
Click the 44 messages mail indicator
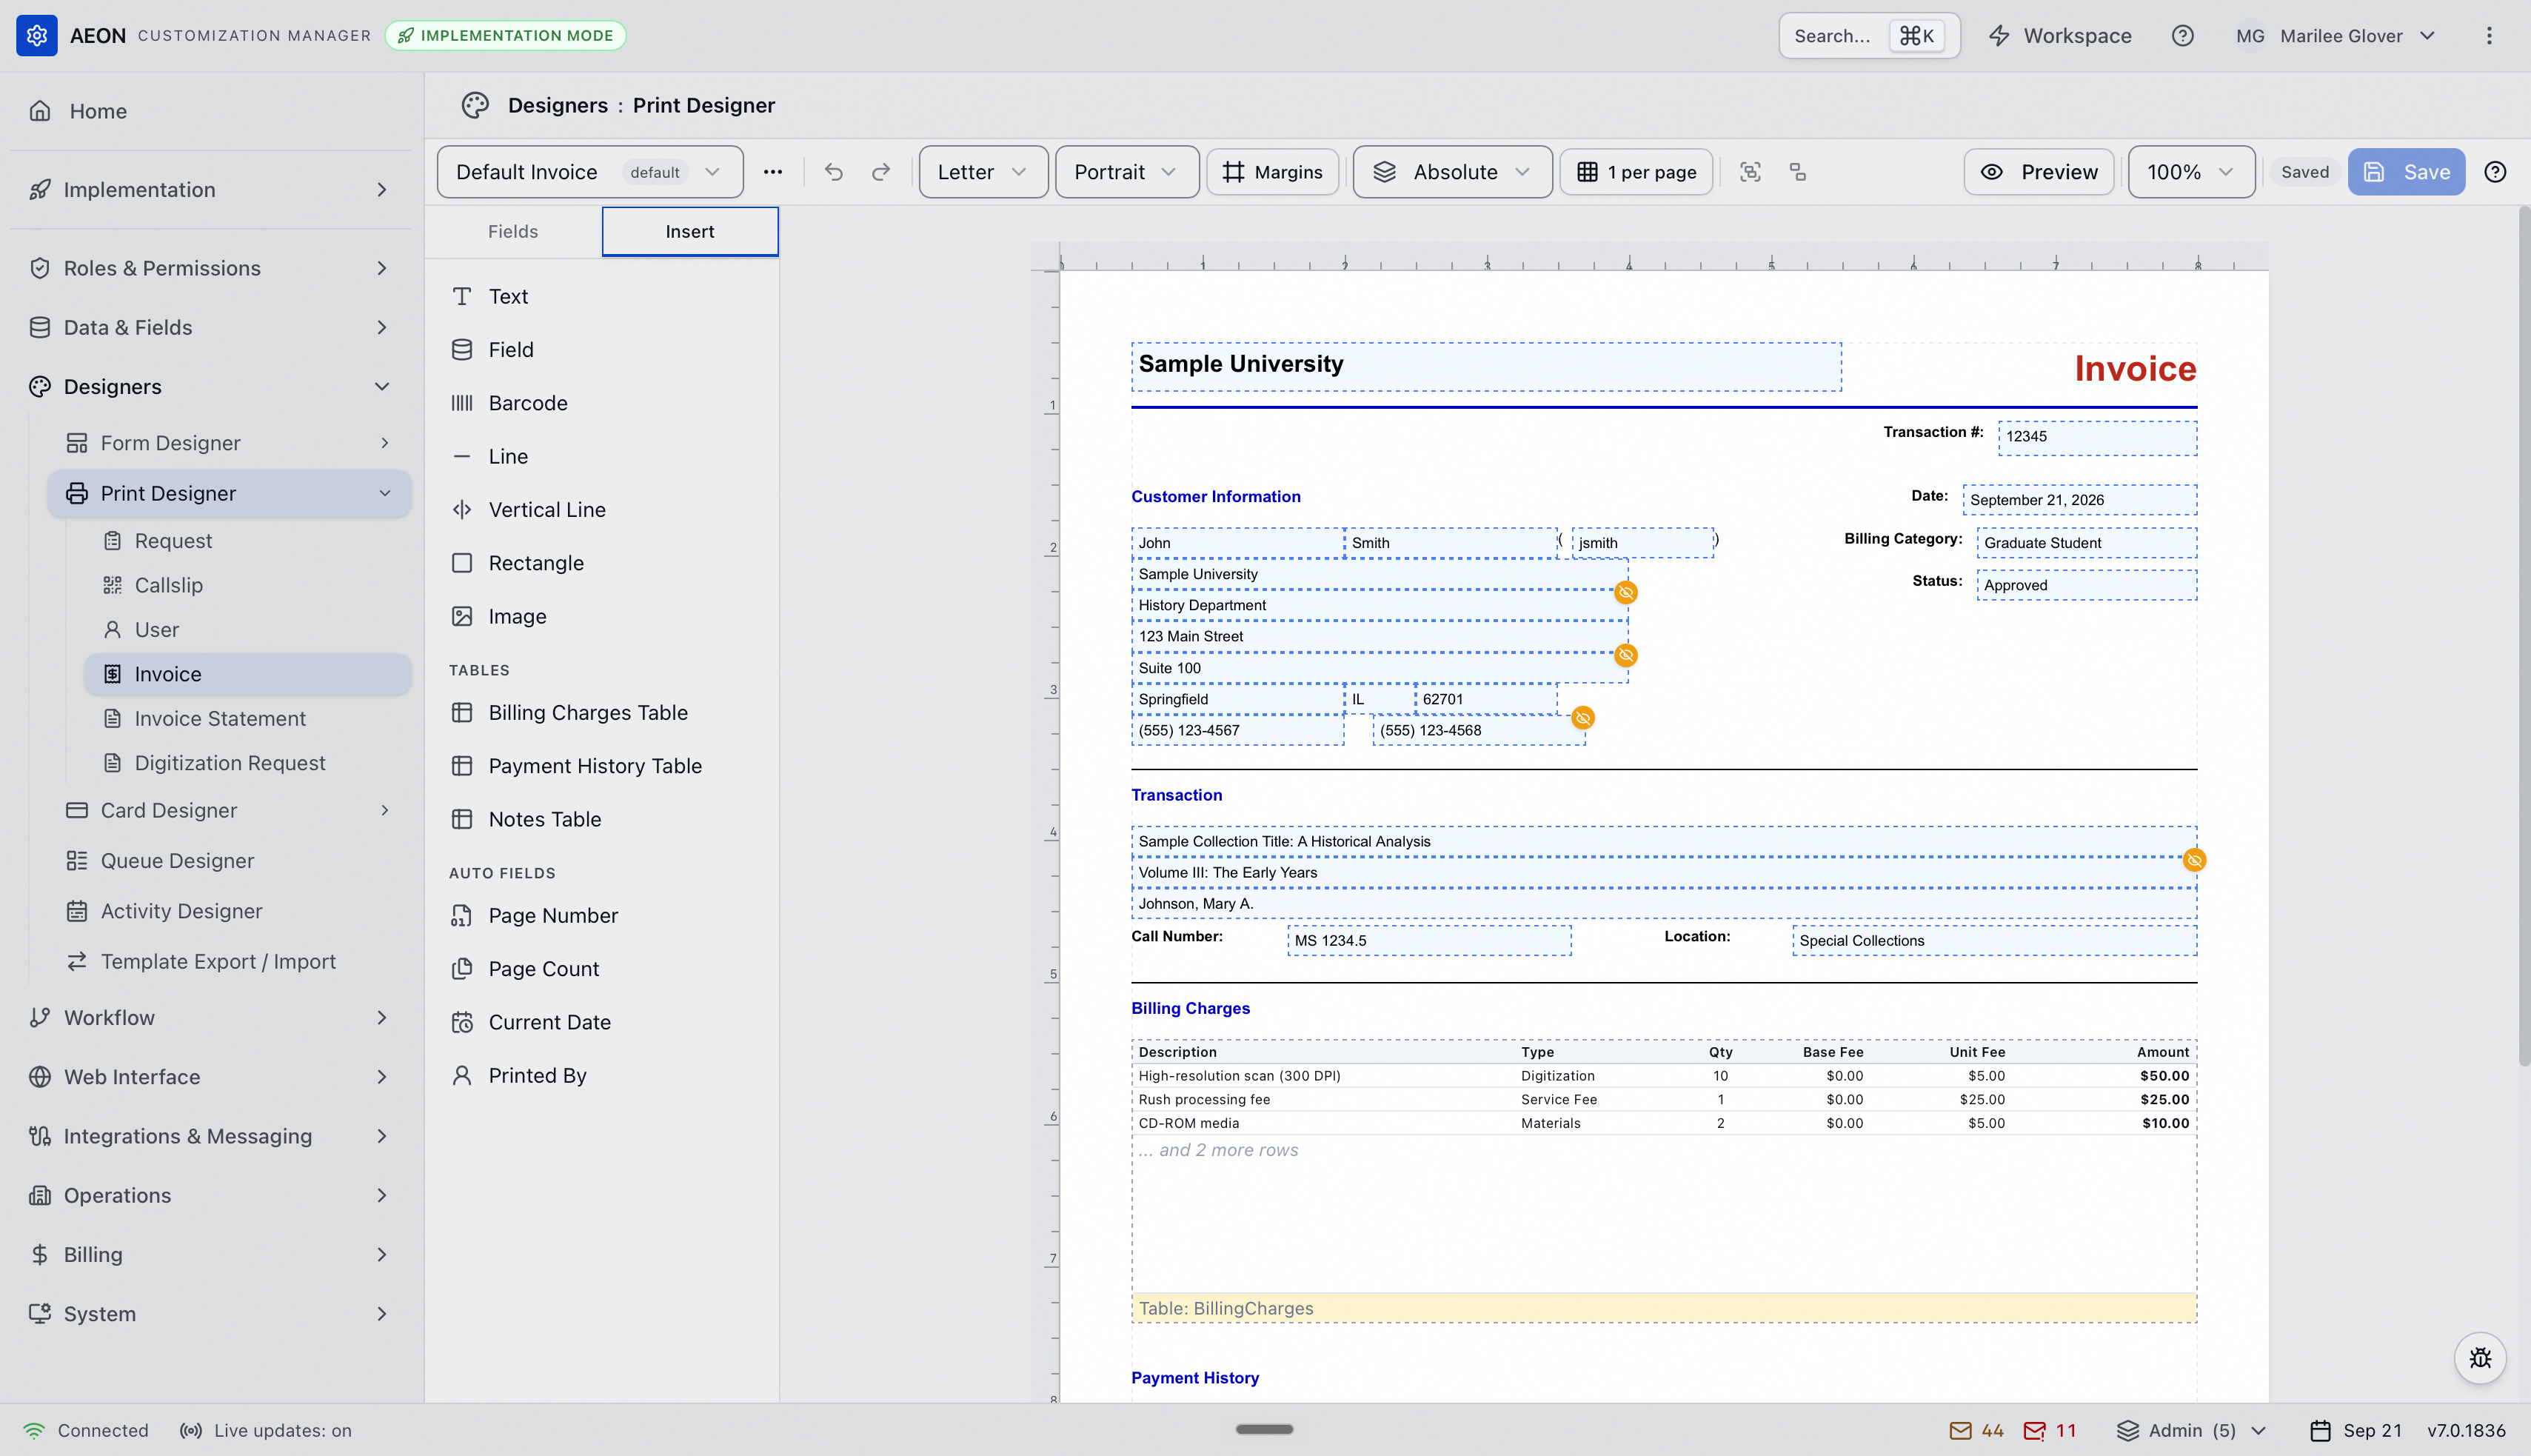coord(1977,1430)
